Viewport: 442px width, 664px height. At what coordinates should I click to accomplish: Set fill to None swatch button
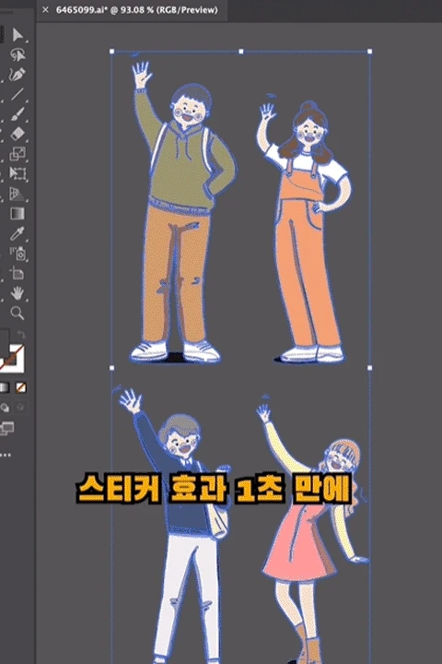(x=21, y=387)
